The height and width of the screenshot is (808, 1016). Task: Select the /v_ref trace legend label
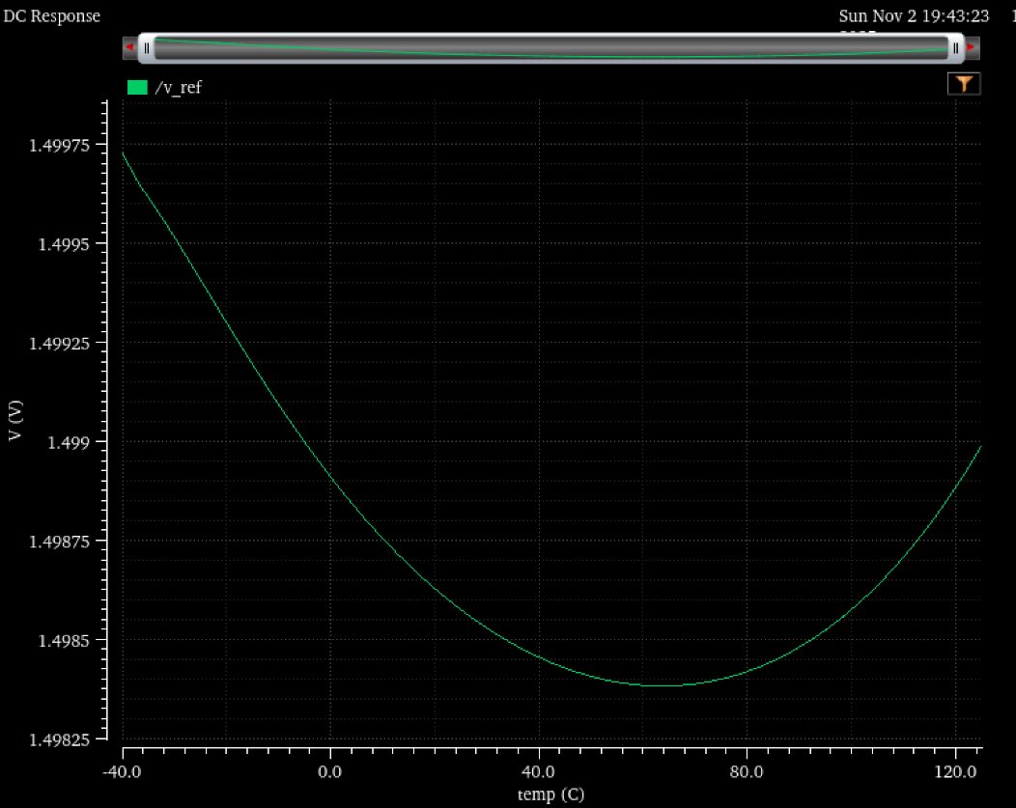coord(179,88)
